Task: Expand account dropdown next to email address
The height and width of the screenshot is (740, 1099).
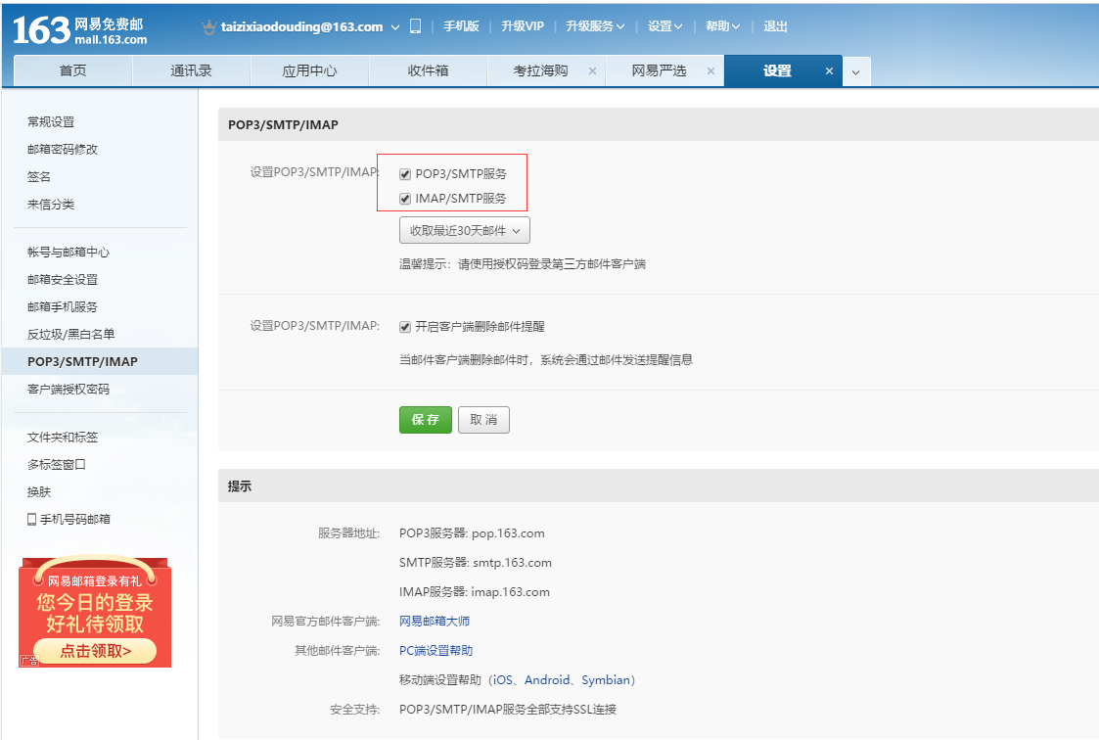Action: (x=395, y=27)
